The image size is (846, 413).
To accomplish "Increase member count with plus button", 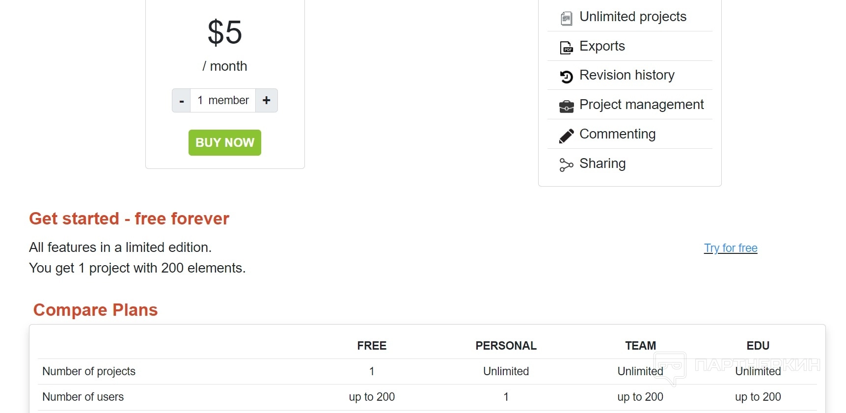I will point(267,101).
